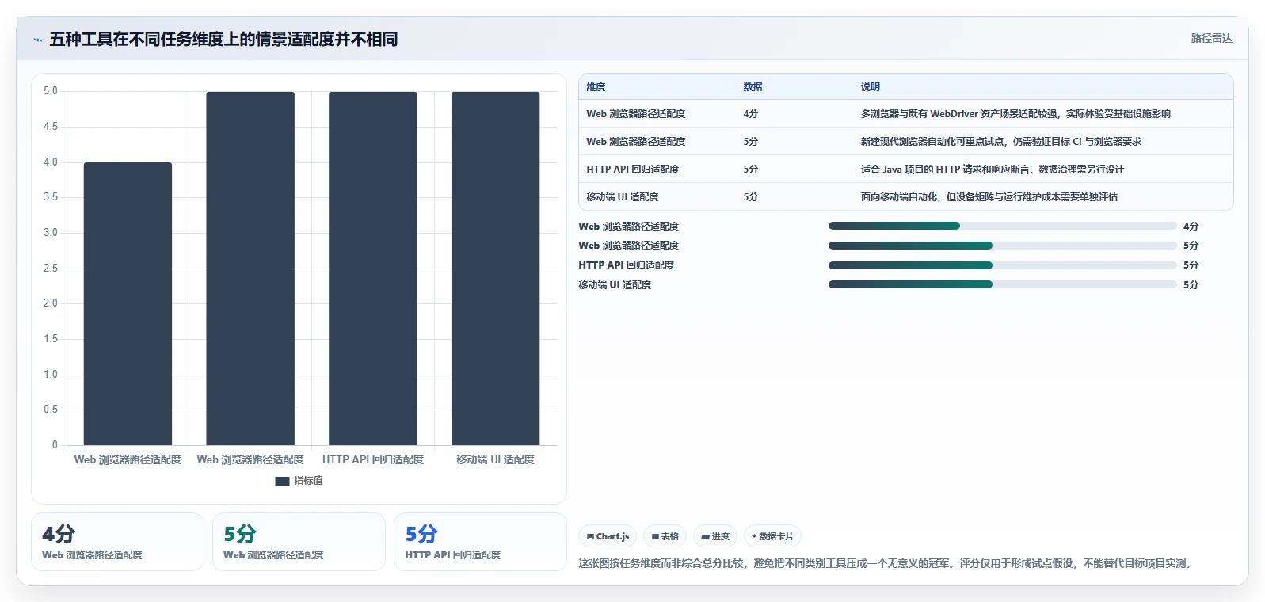Image resolution: width=1265 pixels, height=602 pixels.
Task: Click the chart bar that reaches 4.0
Action: (x=128, y=303)
